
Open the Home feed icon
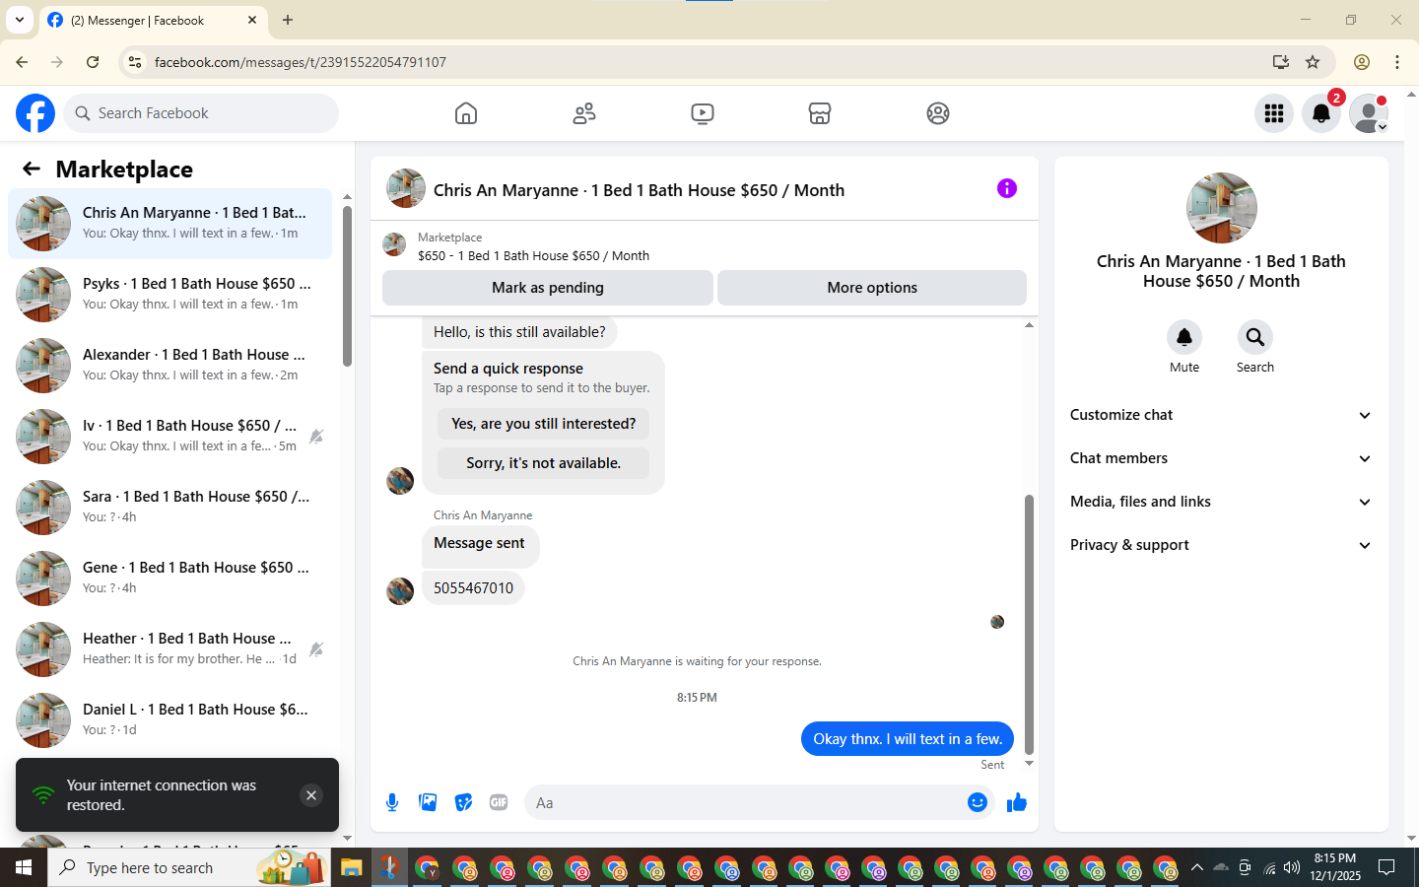click(x=466, y=113)
